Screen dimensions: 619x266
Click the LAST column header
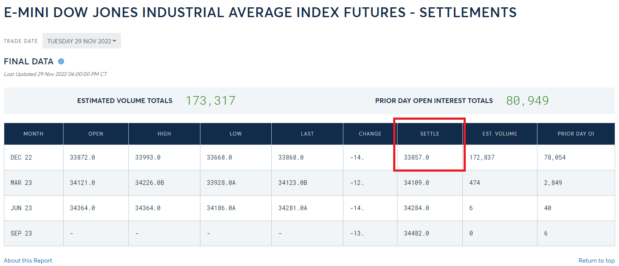pos(307,134)
